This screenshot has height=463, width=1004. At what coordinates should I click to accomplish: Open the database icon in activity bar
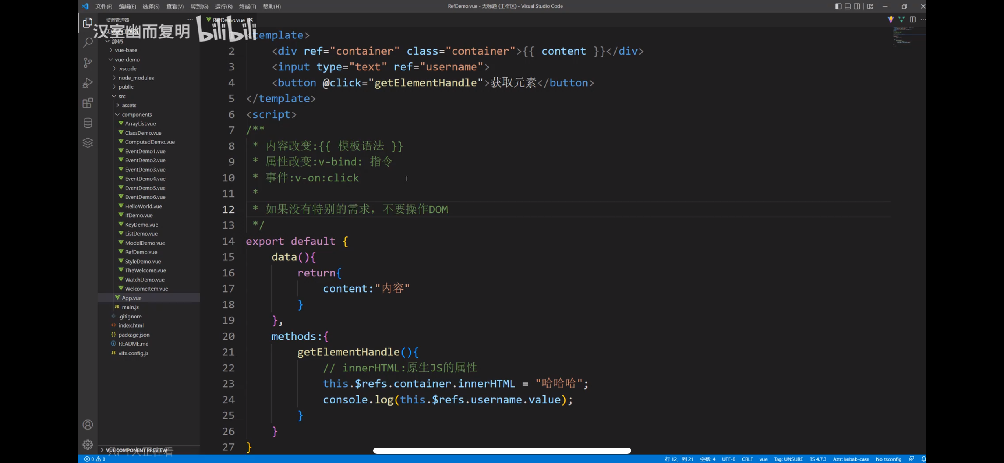pos(88,123)
